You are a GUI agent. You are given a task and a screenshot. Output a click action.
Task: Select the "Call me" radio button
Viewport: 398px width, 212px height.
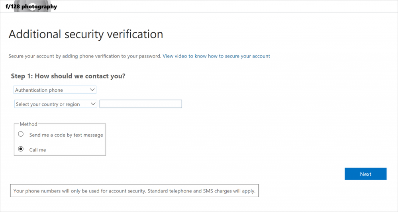tap(21, 149)
